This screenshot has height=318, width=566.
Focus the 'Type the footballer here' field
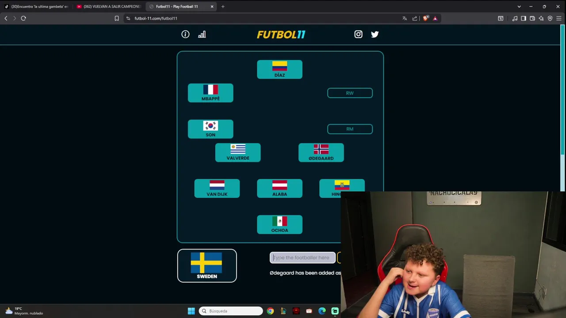coord(302,257)
